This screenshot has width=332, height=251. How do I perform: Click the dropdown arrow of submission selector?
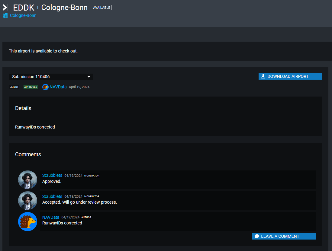click(x=89, y=77)
